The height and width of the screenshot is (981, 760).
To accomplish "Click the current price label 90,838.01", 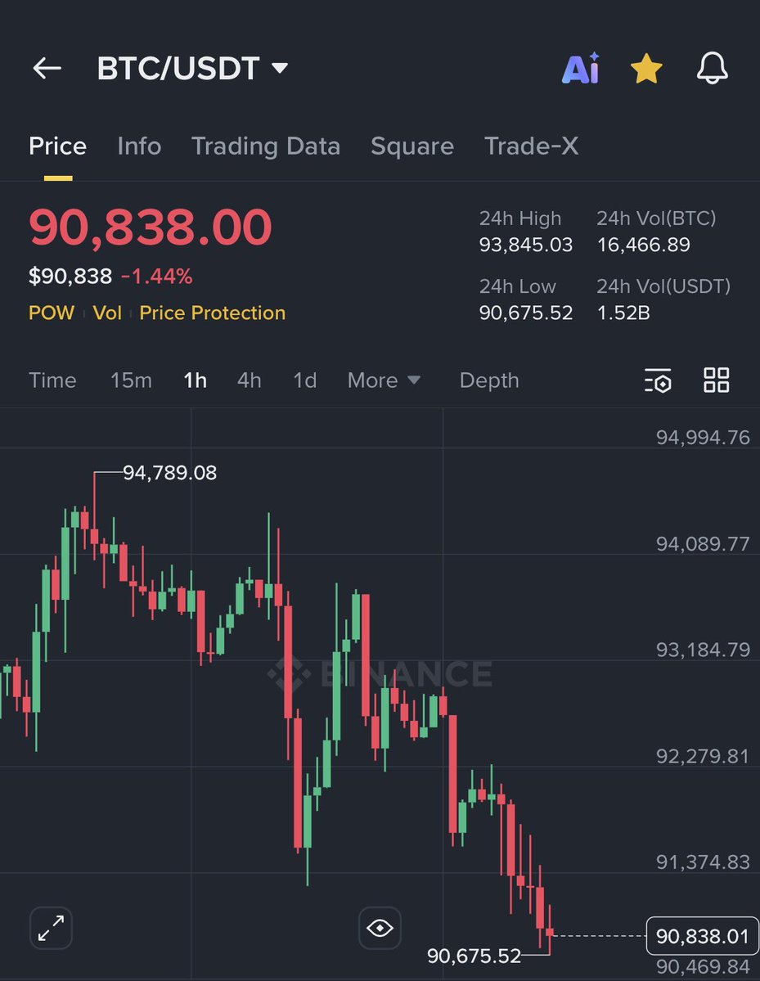I will (702, 935).
